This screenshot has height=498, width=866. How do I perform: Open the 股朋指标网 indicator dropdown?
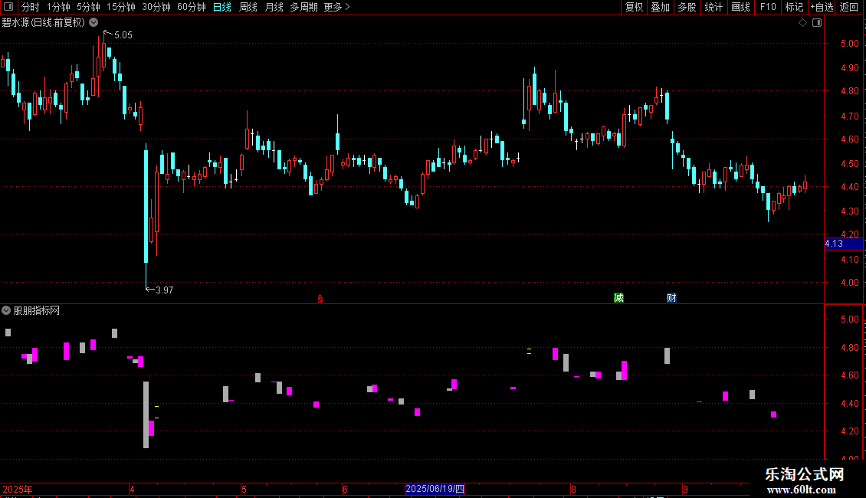click(6, 310)
